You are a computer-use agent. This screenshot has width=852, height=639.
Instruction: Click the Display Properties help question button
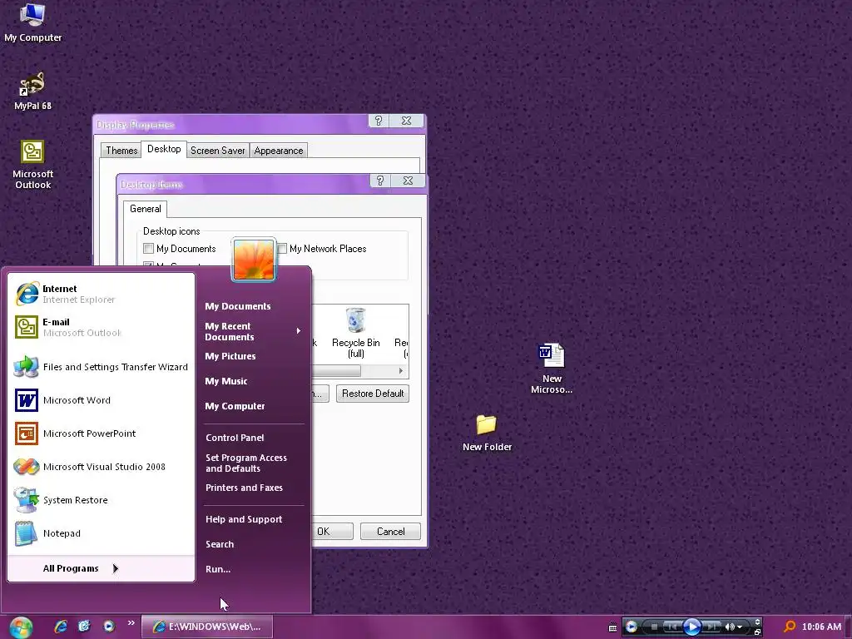pyautogui.click(x=379, y=121)
